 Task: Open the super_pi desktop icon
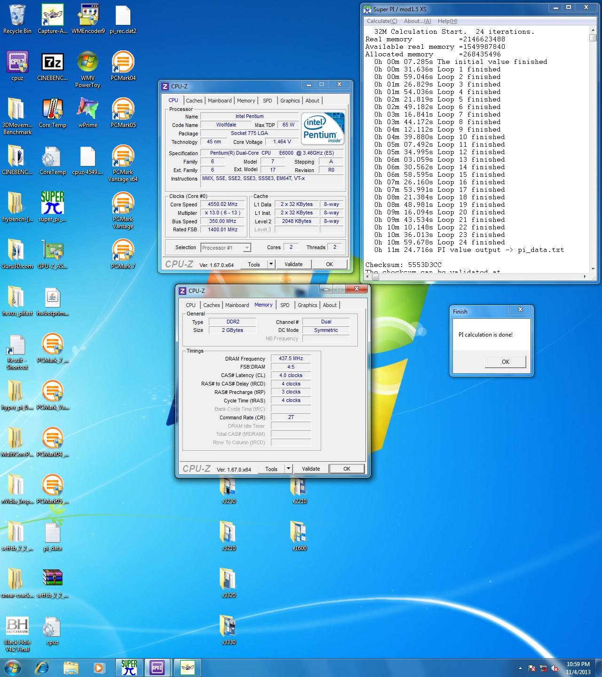click(52, 207)
